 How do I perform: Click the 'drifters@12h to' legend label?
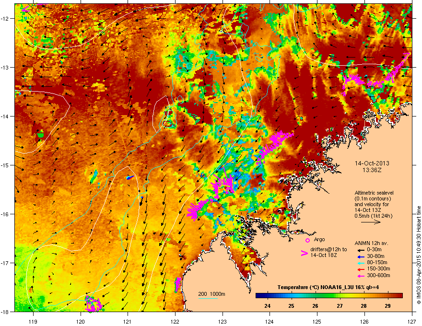(328, 249)
